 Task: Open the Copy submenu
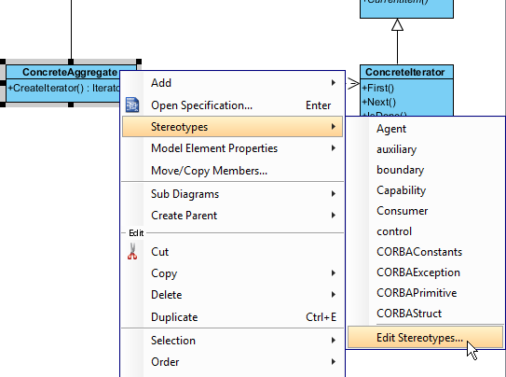pos(232,273)
